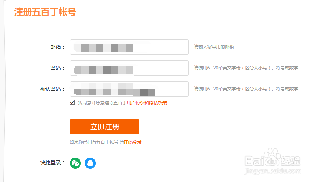Focus the 邮箱 email input field
The width and height of the screenshot is (319, 182).
pyautogui.click(x=129, y=47)
